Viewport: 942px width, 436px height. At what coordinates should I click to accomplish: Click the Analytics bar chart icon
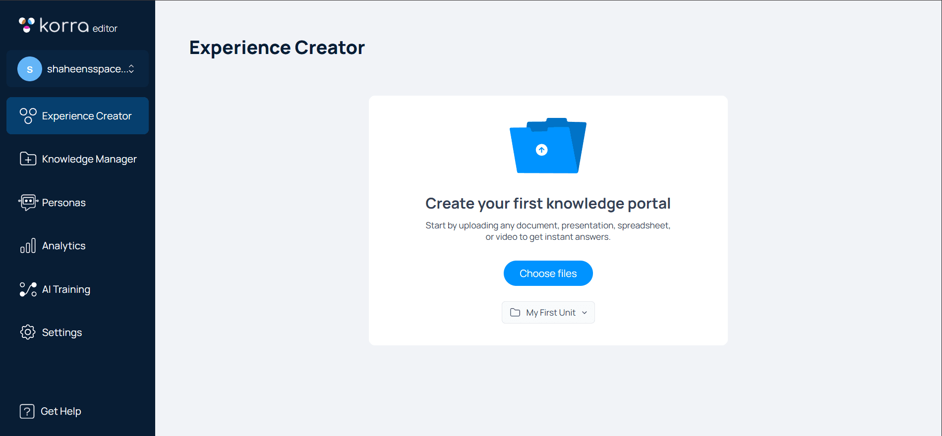(x=28, y=246)
